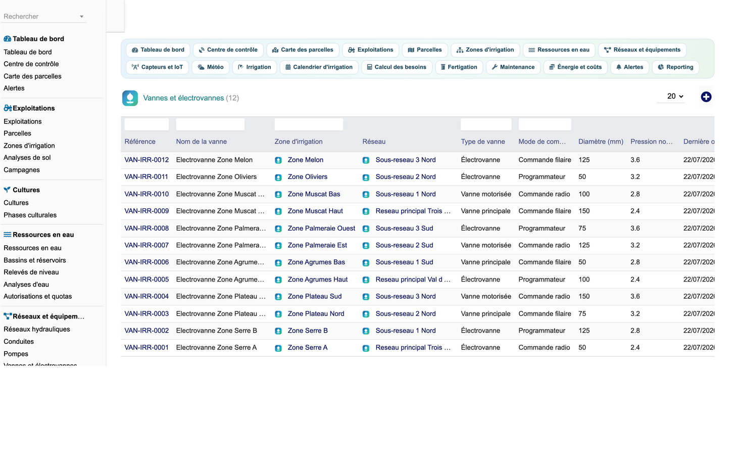
Task: Click the Référence column filter field
Action: pos(147,124)
